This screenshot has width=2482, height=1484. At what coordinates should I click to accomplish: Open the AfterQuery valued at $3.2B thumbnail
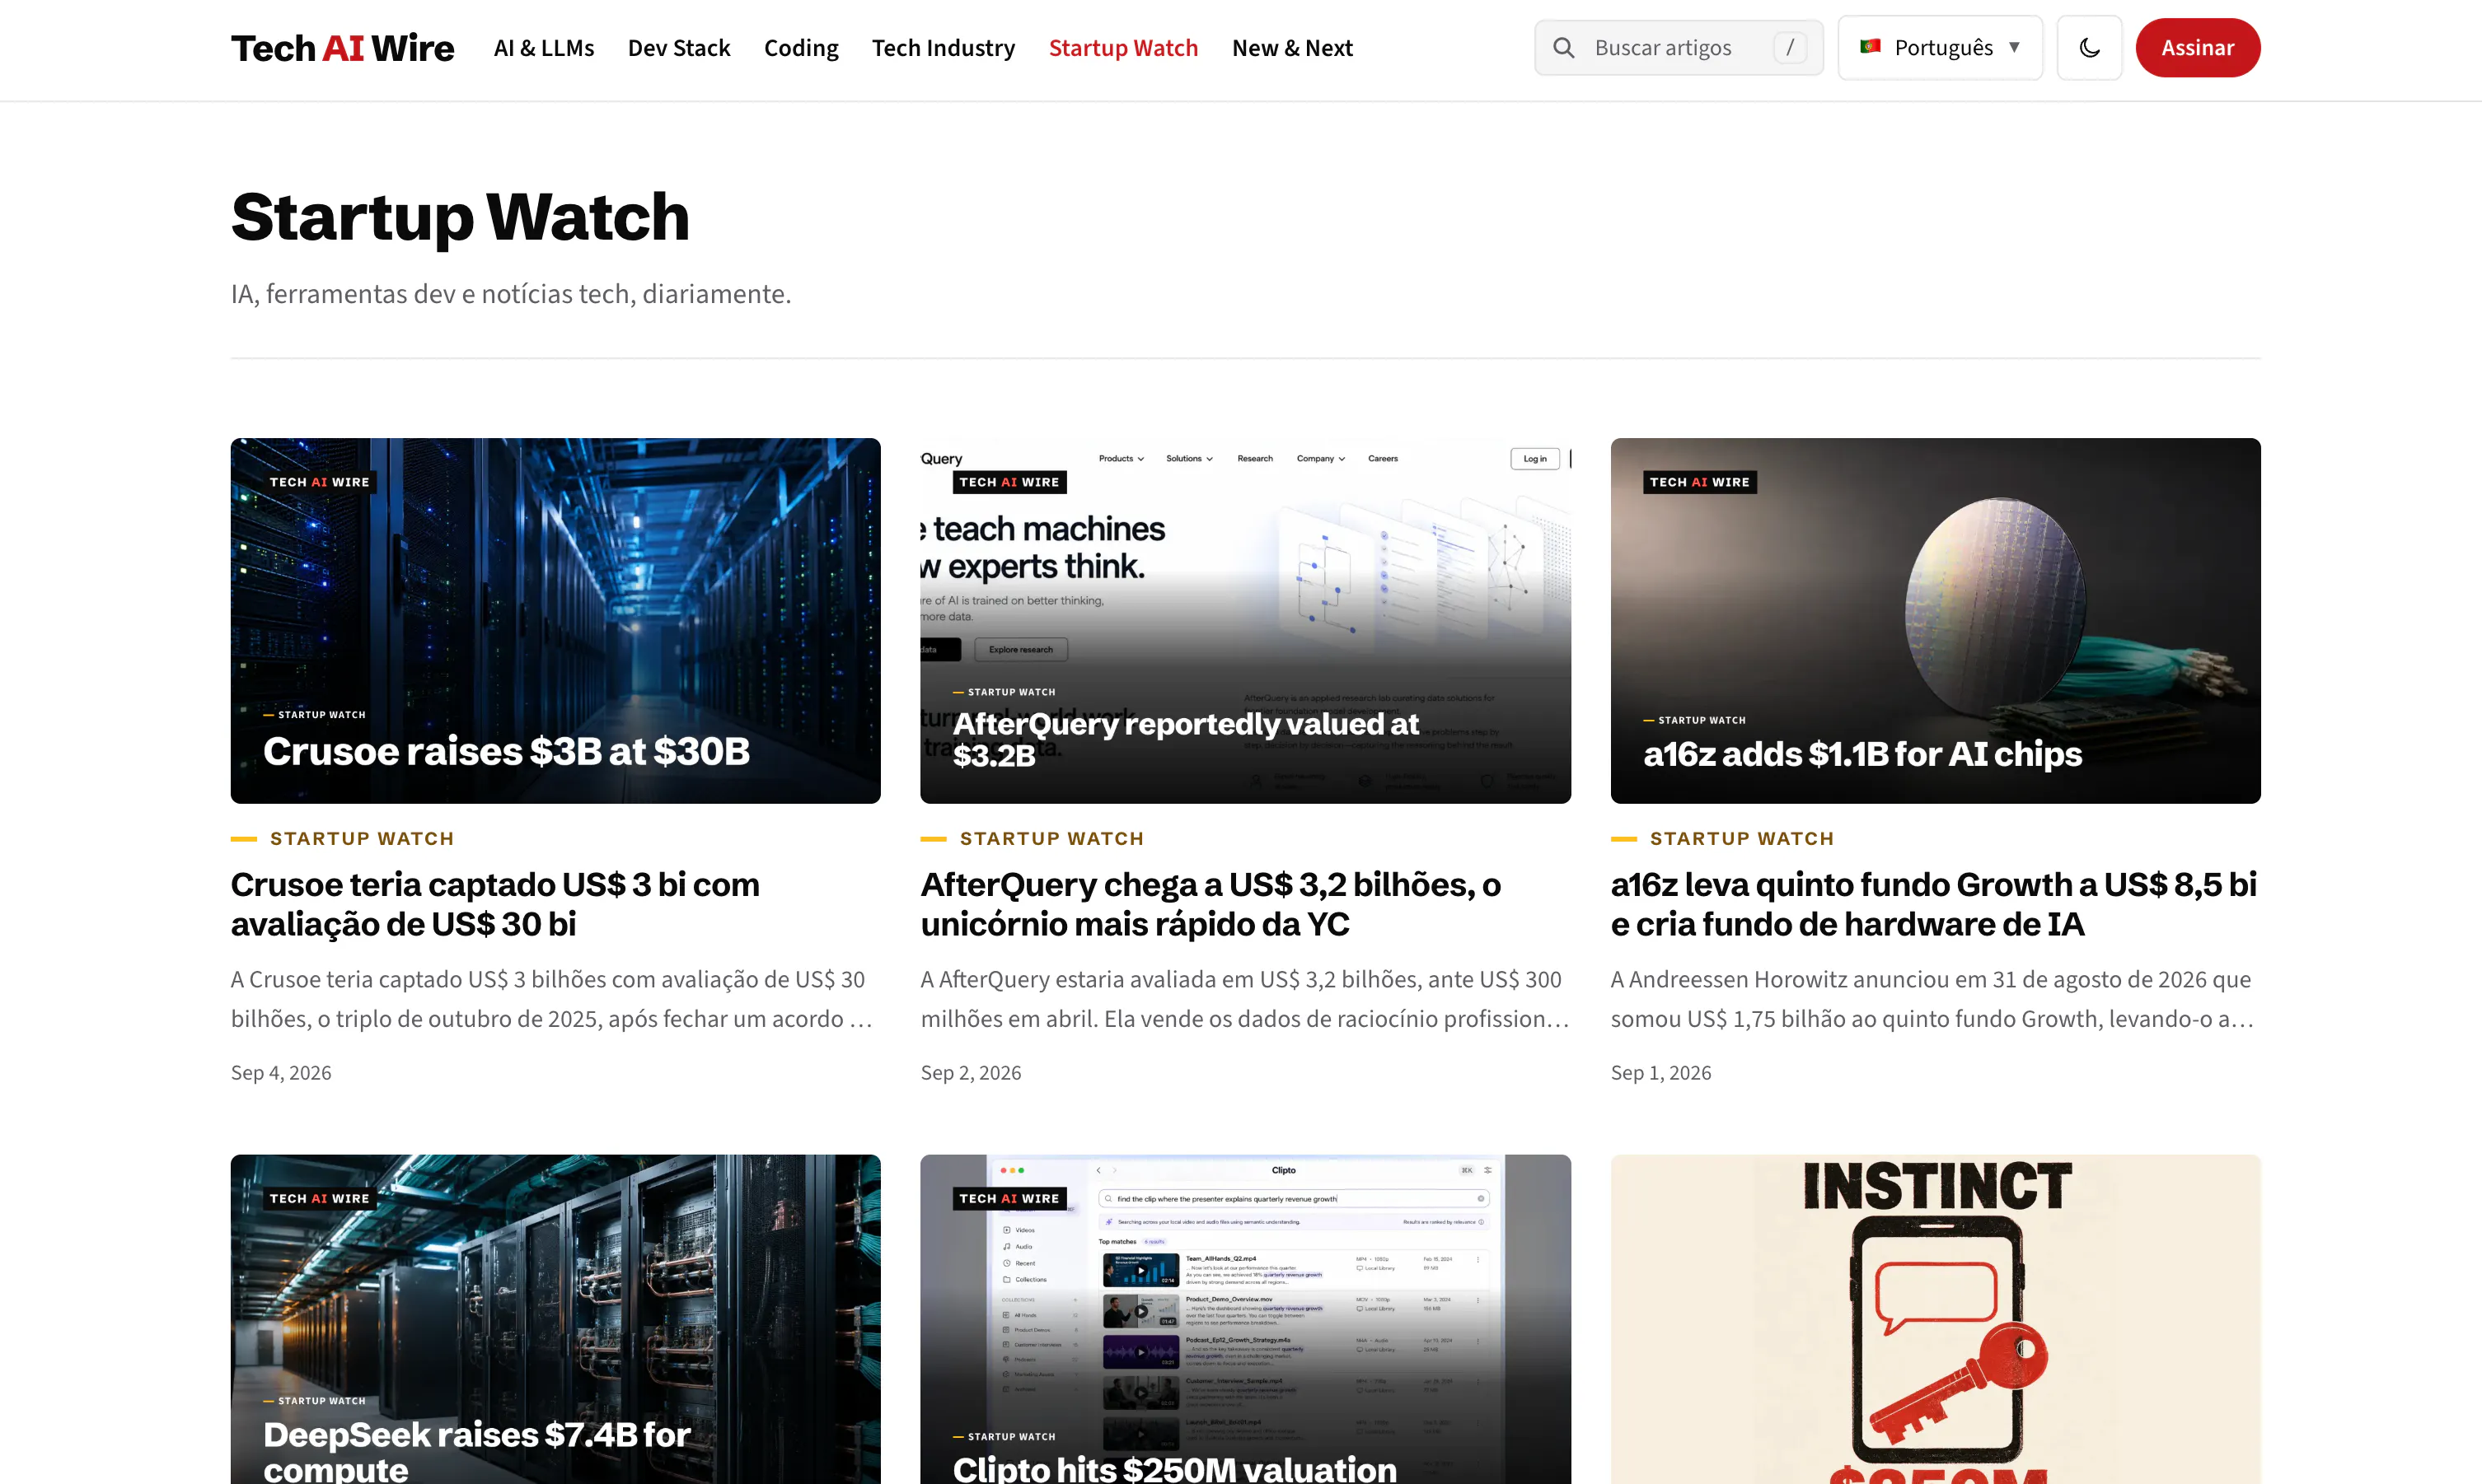tap(1244, 620)
